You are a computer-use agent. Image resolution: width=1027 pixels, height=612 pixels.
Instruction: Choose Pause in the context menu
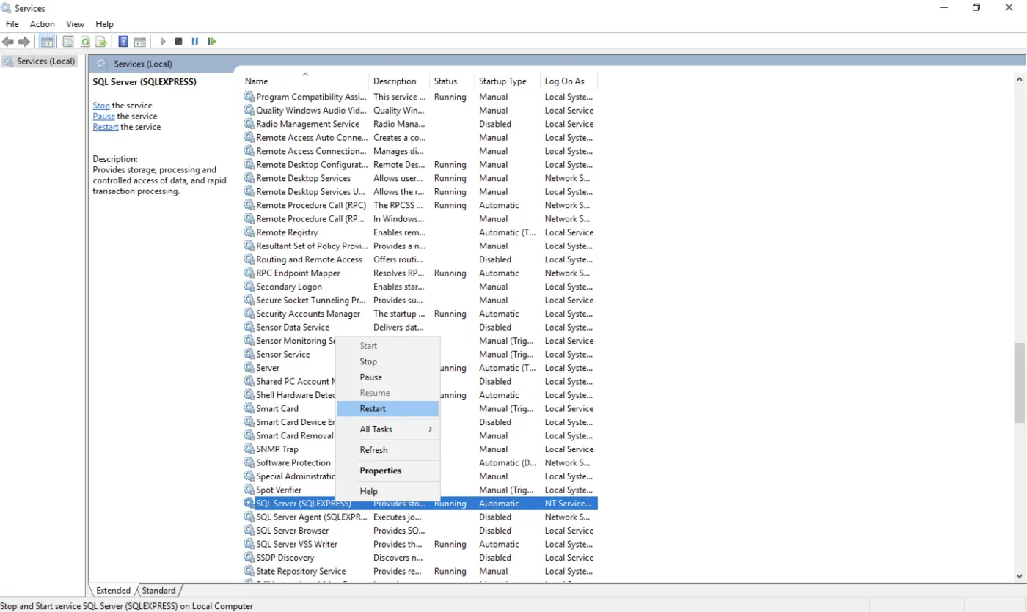pos(387,377)
